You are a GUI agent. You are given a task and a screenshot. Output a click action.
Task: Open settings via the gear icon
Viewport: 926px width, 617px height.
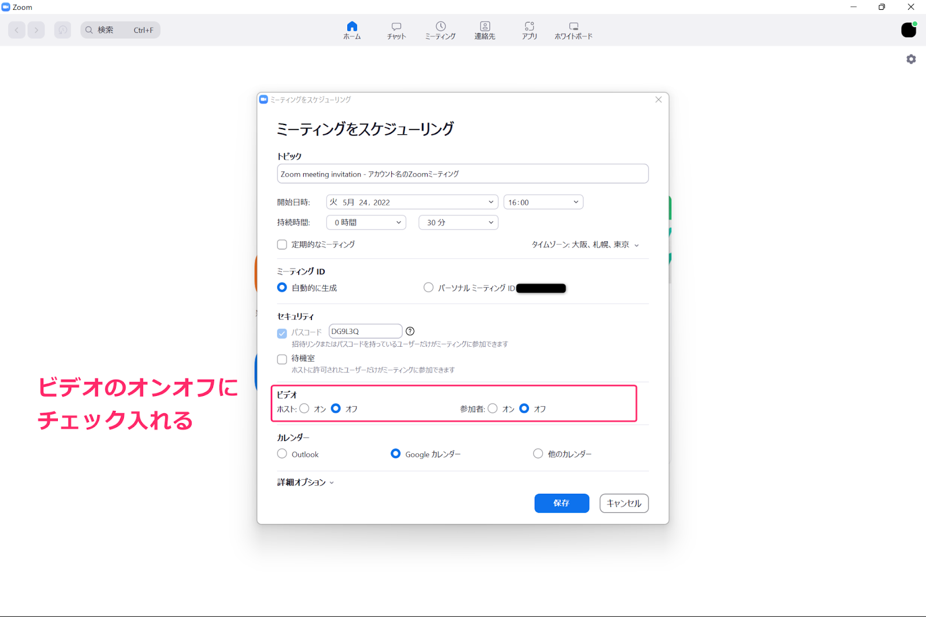pos(911,59)
